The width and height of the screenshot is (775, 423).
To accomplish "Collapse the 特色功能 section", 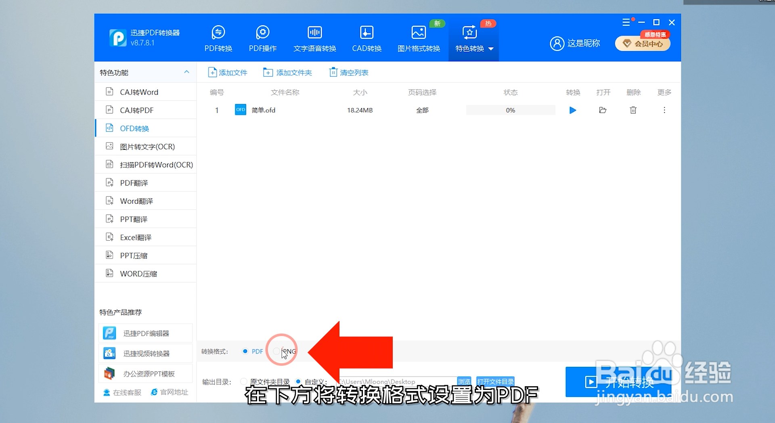I will pyautogui.click(x=186, y=72).
